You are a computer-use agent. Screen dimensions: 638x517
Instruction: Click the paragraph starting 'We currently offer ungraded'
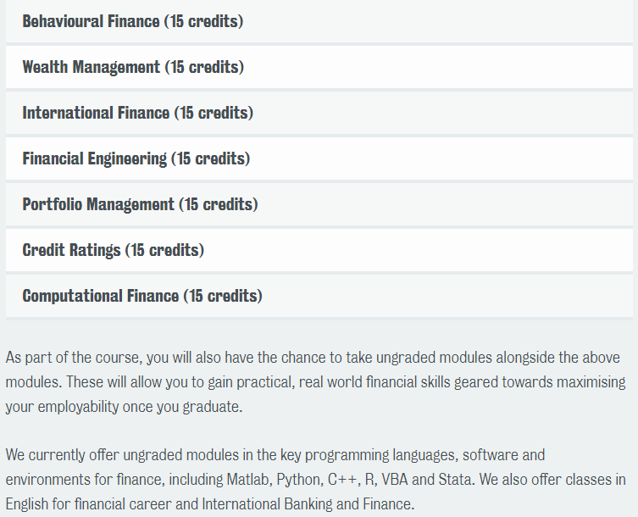click(315, 479)
